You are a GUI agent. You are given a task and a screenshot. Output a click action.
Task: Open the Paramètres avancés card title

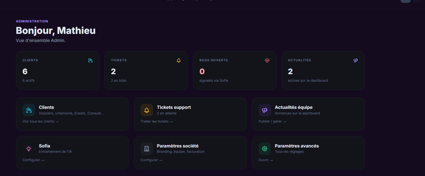(x=297, y=146)
